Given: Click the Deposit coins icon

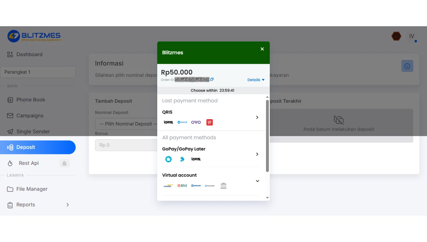Looking at the screenshot, I should [10, 147].
